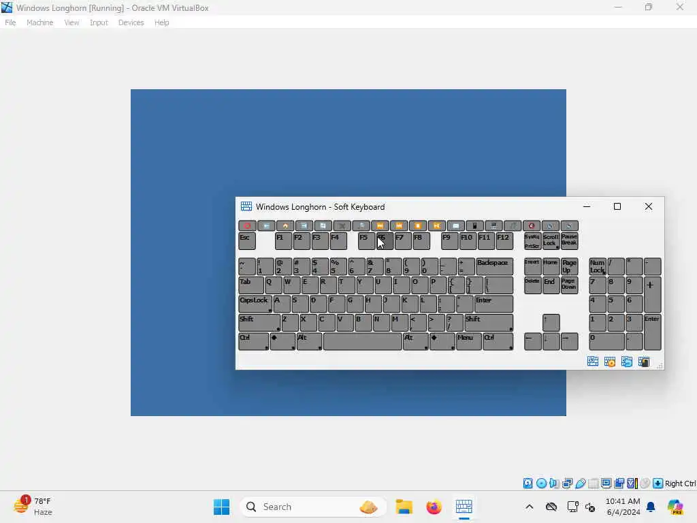
Task: Click the Backspace key
Action: tap(494, 266)
